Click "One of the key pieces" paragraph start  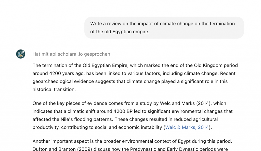click(54, 104)
